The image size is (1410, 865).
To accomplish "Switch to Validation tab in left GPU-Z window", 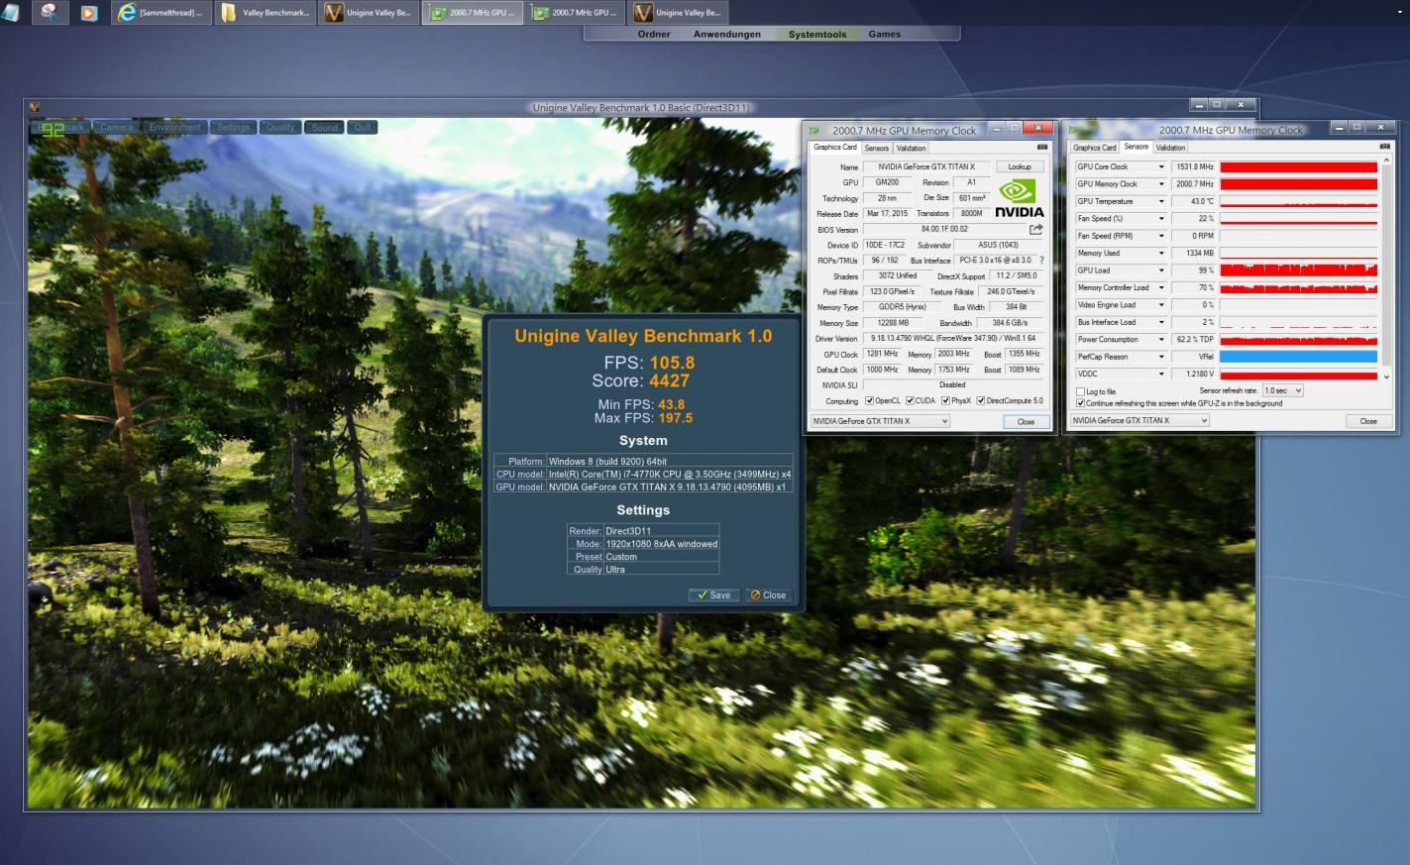I will [x=911, y=148].
